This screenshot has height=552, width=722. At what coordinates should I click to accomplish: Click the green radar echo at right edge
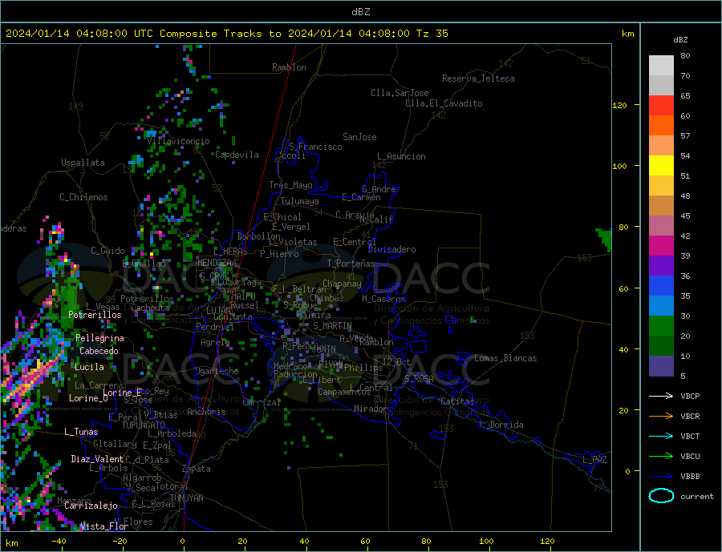(605, 240)
